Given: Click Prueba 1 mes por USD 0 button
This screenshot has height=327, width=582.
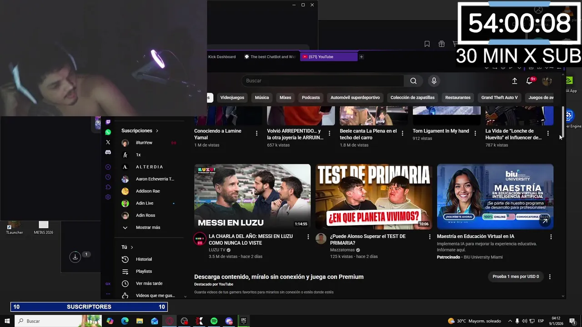Looking at the screenshot, I should click(516, 277).
